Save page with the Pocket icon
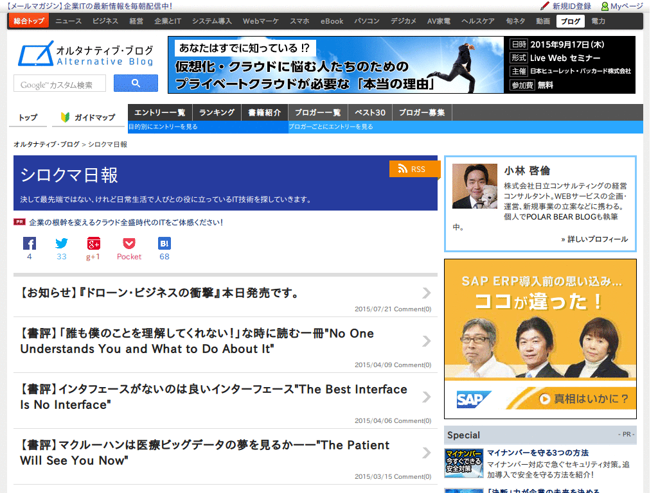Image resolution: width=658 pixels, height=493 pixels. pyautogui.click(x=129, y=243)
